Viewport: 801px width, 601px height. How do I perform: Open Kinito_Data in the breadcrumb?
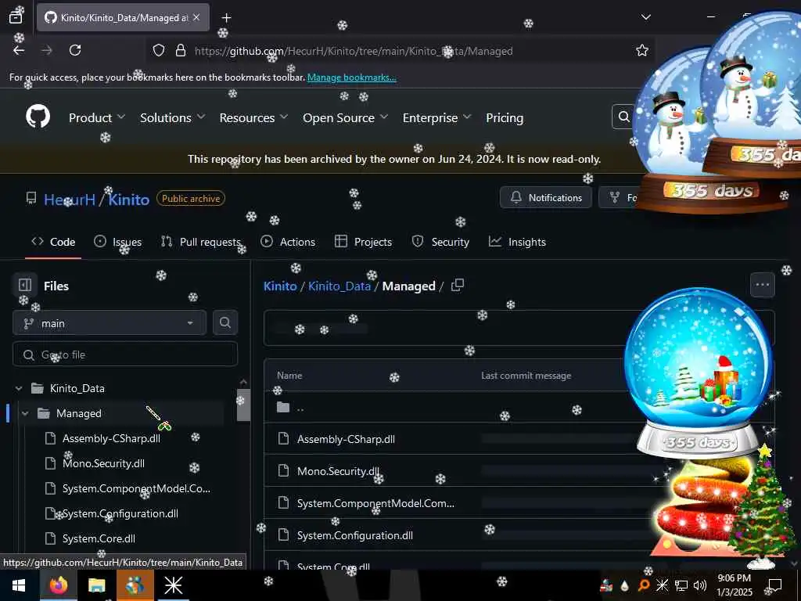(339, 286)
